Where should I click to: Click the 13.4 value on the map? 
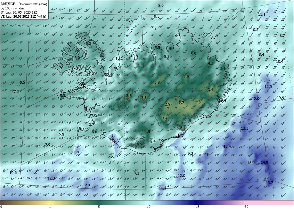coord(227,146)
